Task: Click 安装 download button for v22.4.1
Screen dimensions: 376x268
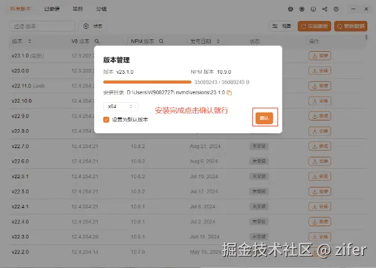Action: point(319,207)
